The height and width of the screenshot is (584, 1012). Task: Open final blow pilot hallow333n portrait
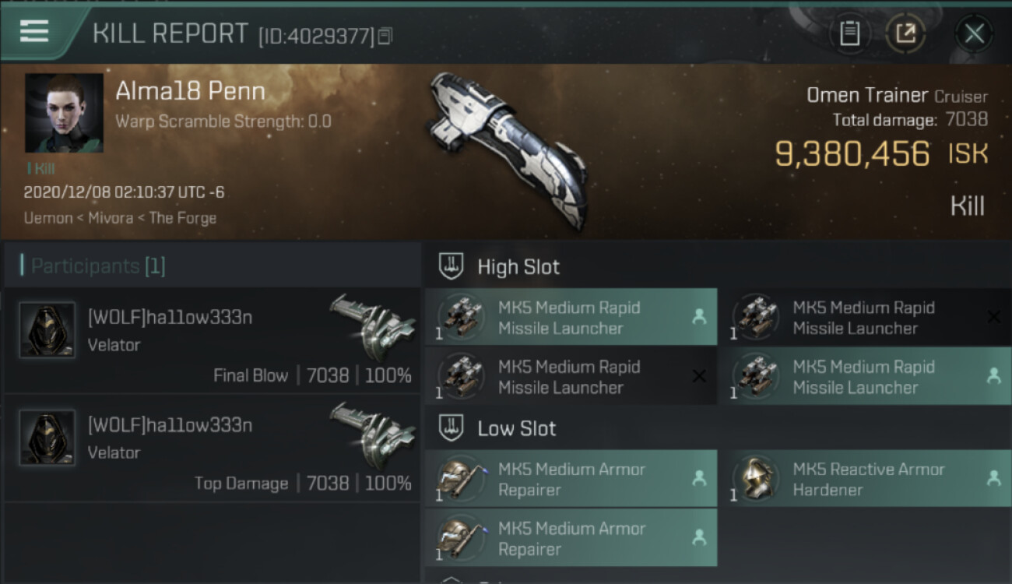click(x=47, y=330)
